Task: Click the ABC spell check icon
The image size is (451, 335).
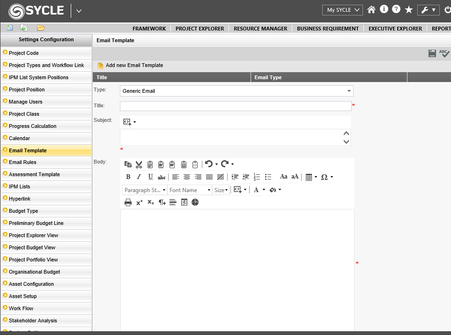Action: tap(444, 54)
